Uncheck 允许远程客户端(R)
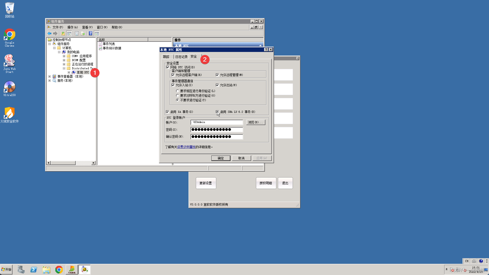Screen dimensions: 489x275 click(x=173, y=75)
